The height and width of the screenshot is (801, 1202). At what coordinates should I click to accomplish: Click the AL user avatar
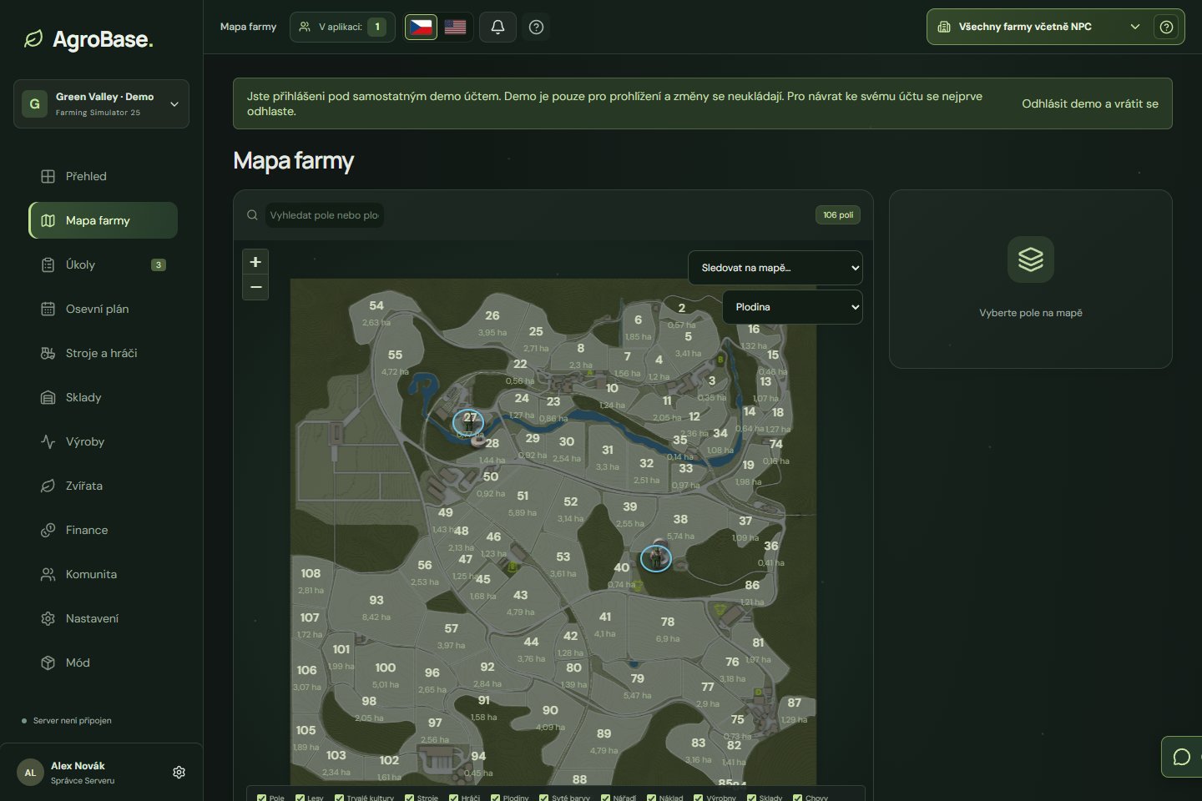click(30, 772)
